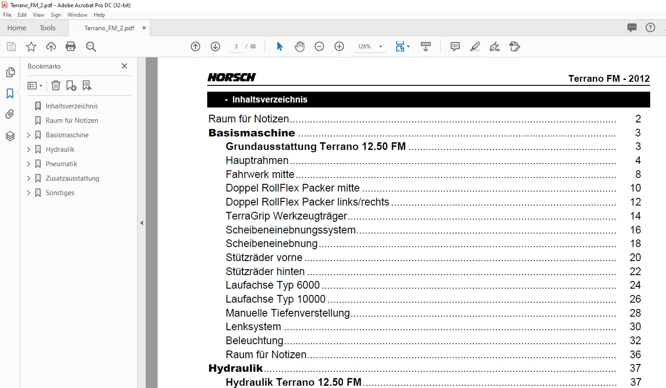666x388 pixels.
Task: Toggle Page Thumbnails pane icon
Action: tap(10, 72)
